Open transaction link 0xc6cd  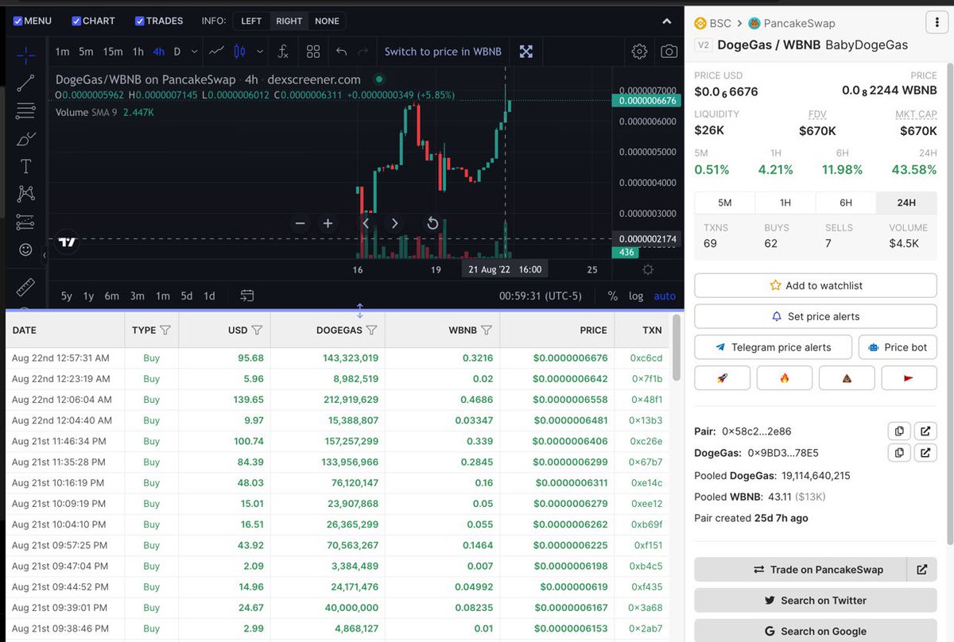pyautogui.click(x=646, y=358)
